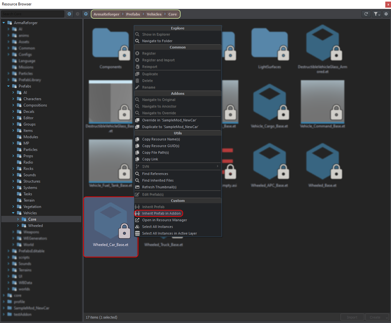Click the image icon beside Refresh Thumbnail(s)

tap(137, 187)
